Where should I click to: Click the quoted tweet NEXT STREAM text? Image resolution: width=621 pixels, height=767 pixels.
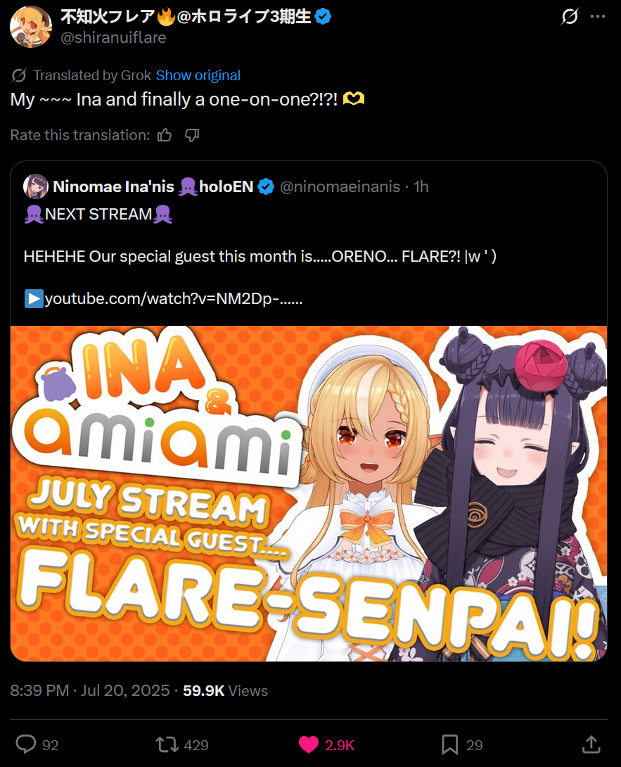(98, 214)
